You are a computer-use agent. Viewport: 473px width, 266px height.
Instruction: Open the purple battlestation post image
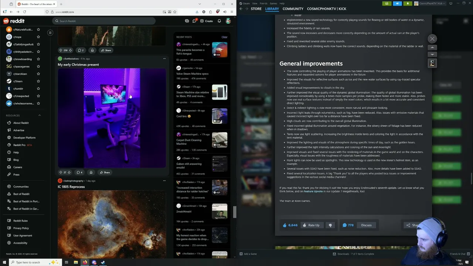112,118
